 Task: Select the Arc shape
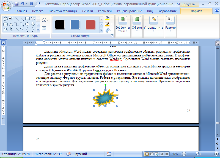(16, 29)
